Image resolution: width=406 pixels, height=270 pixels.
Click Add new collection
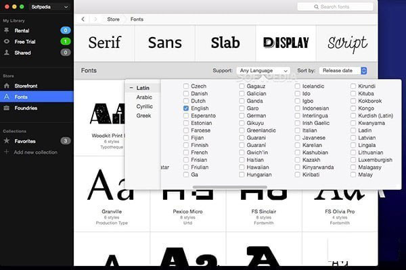[x=35, y=152]
